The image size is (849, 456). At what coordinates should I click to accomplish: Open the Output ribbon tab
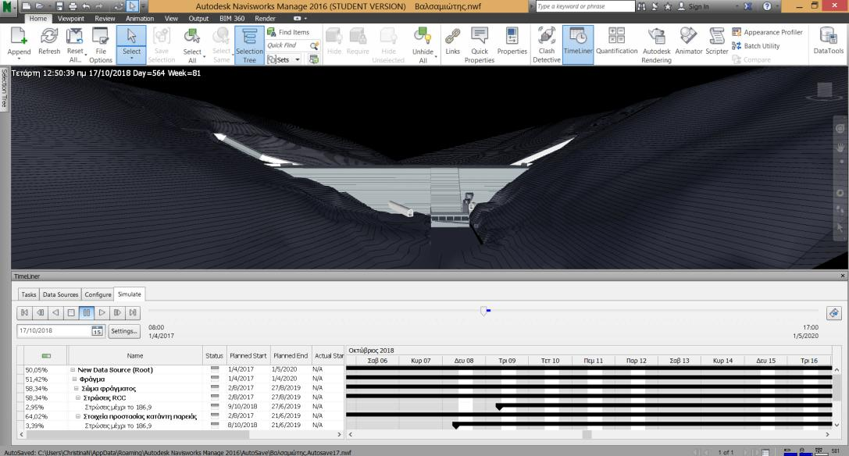[198, 19]
